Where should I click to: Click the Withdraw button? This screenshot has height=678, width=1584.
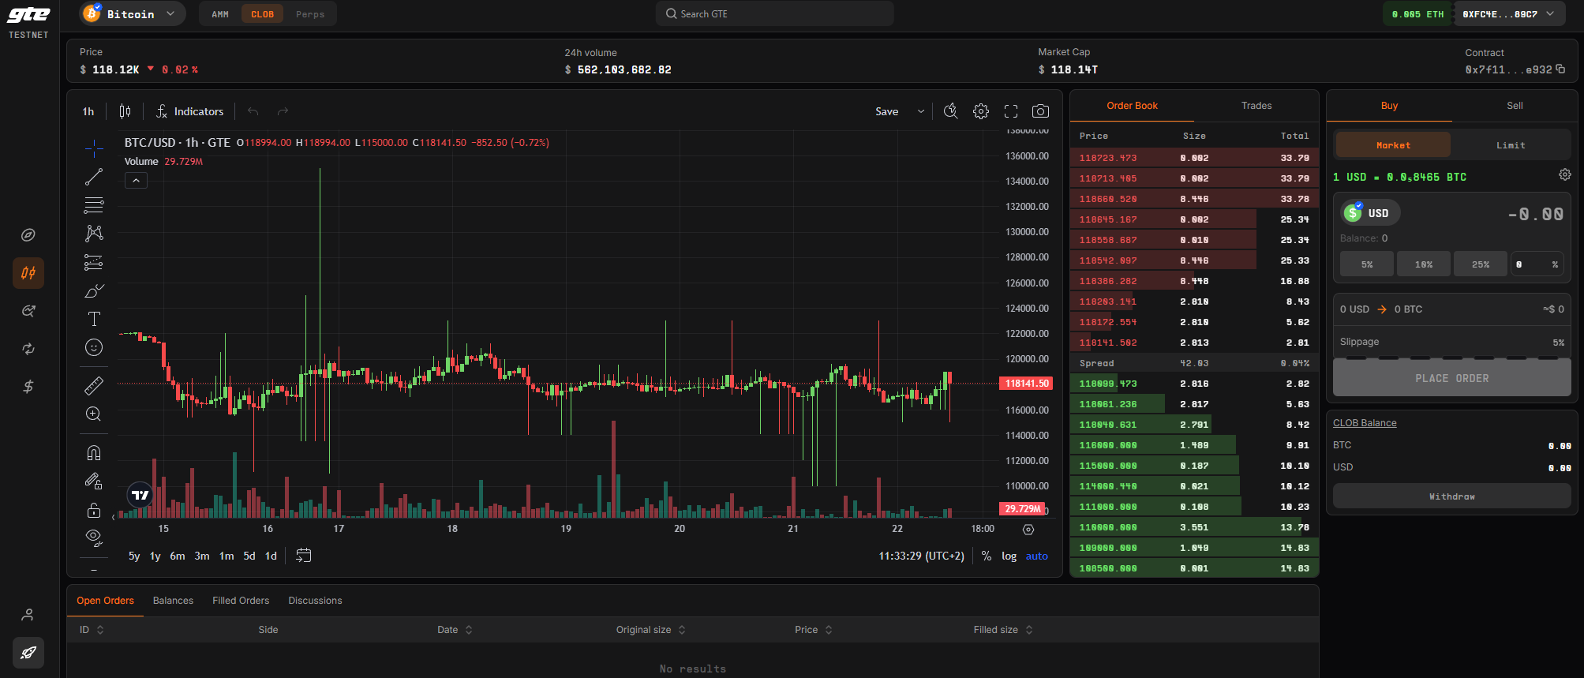[x=1451, y=496]
